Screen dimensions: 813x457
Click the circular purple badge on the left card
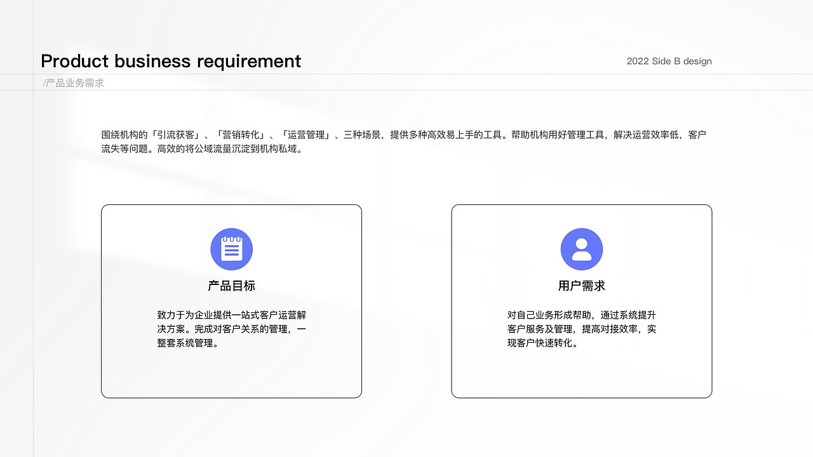point(231,249)
